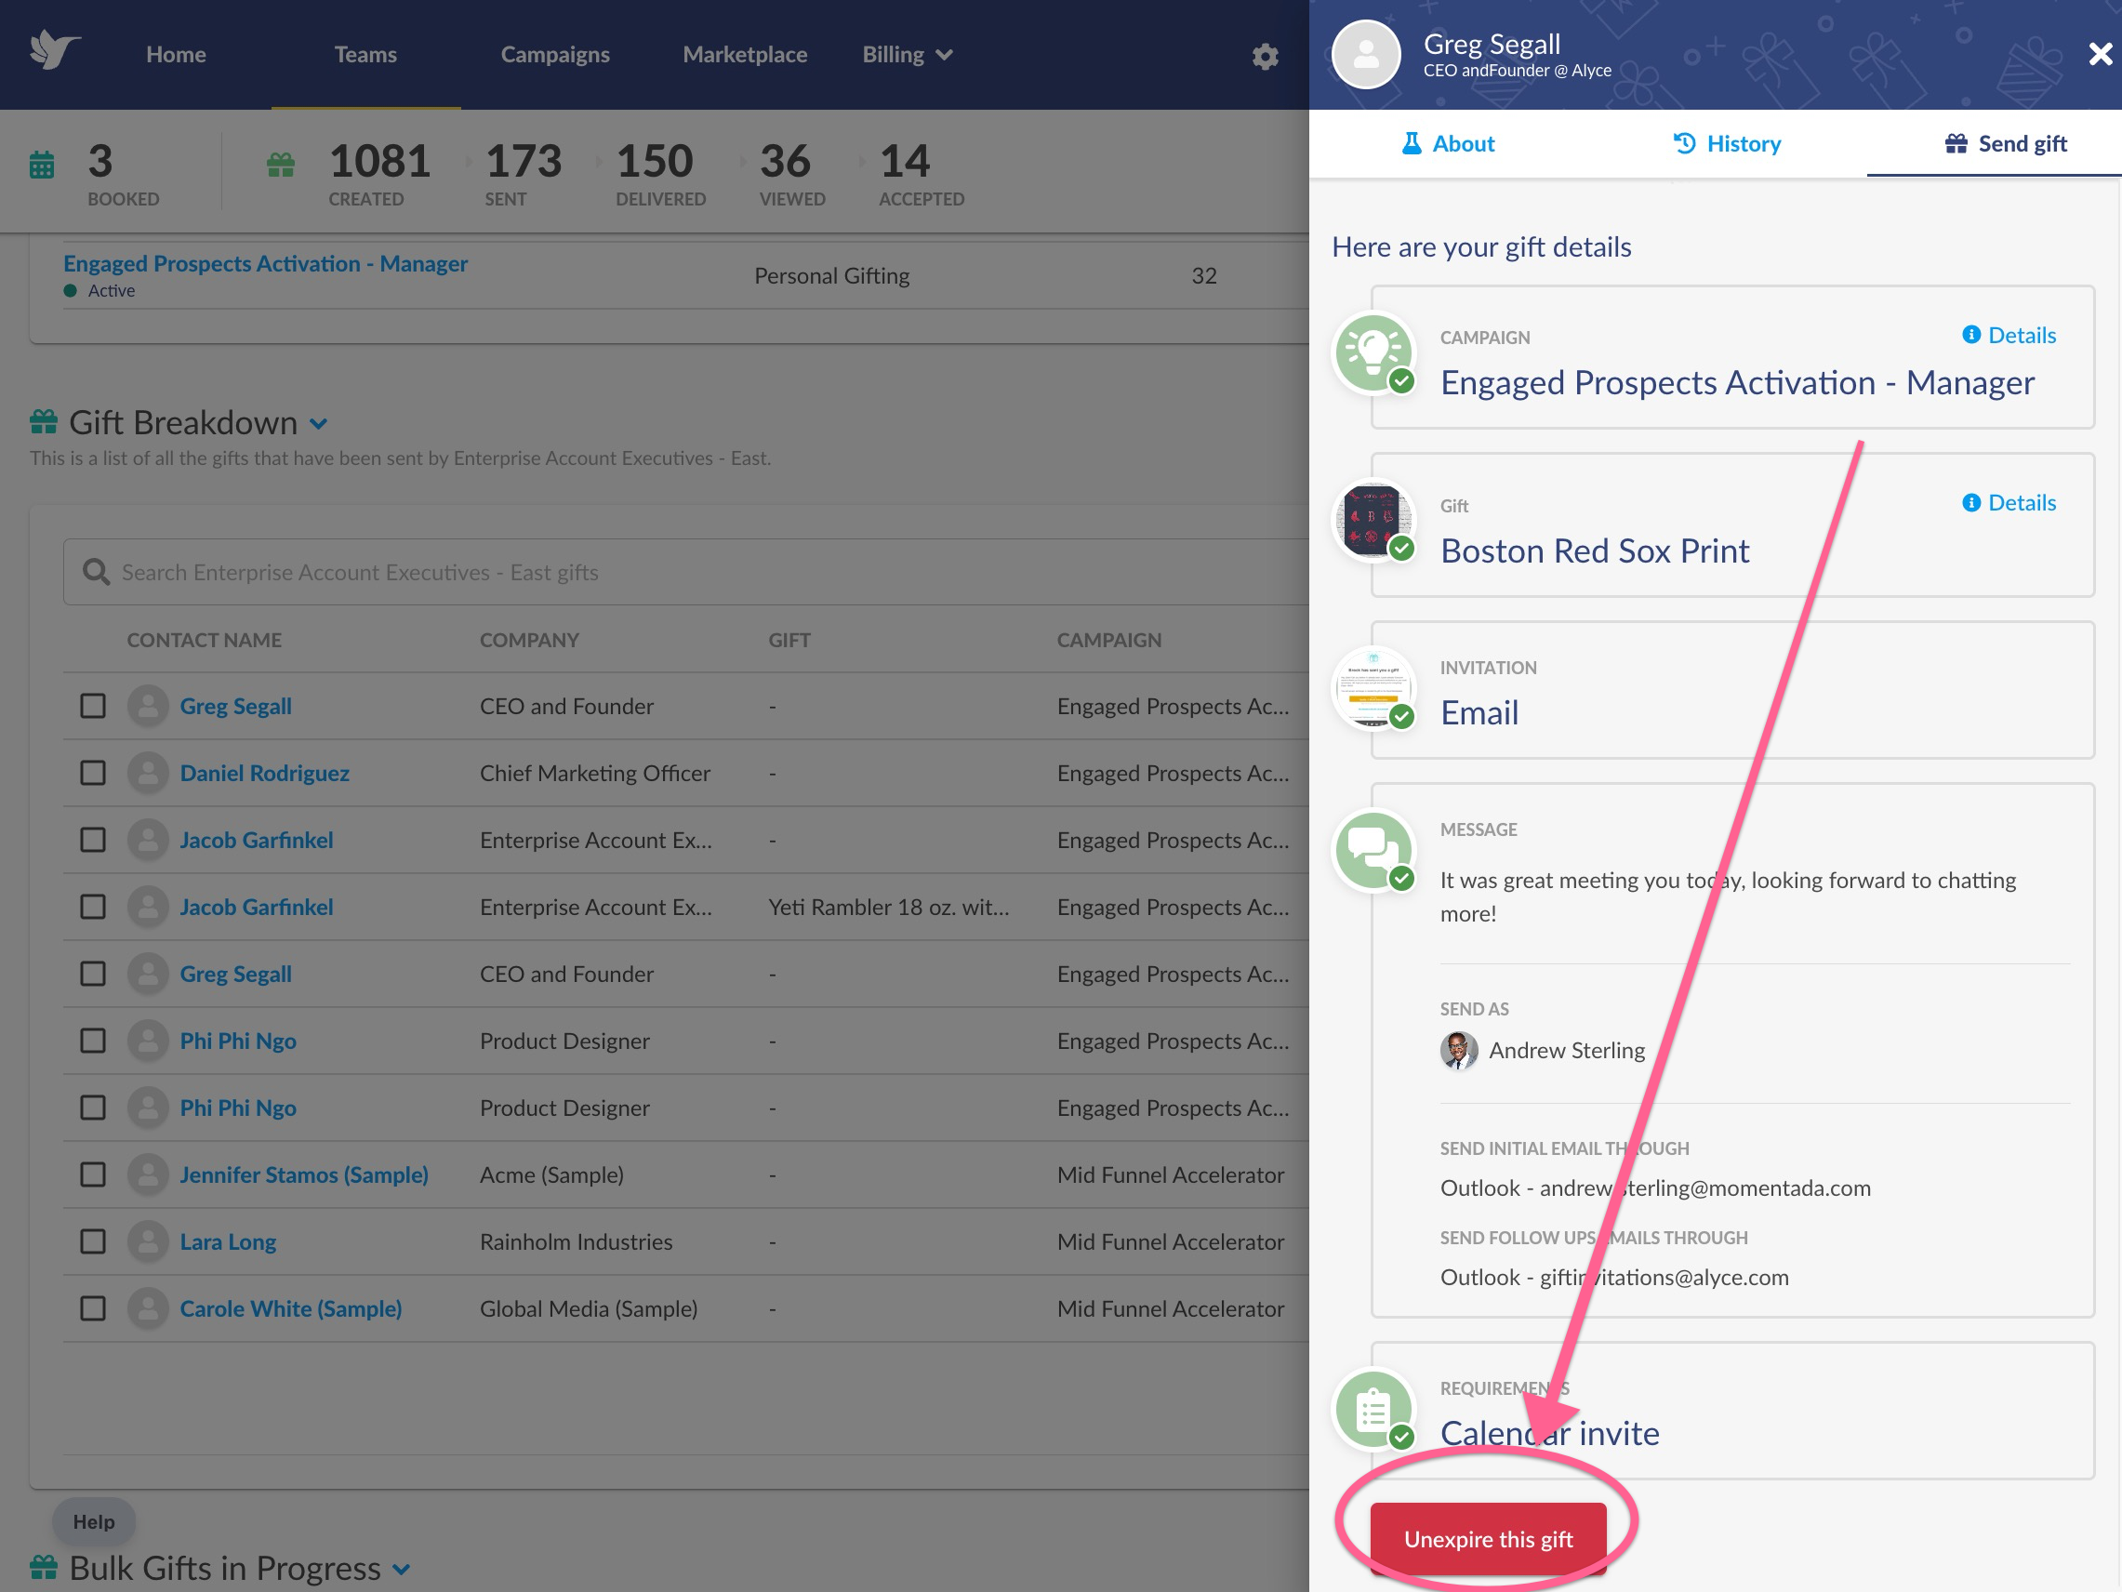Click the Contact Name column header
Screen dimensions: 2122x1592
tap(205, 640)
